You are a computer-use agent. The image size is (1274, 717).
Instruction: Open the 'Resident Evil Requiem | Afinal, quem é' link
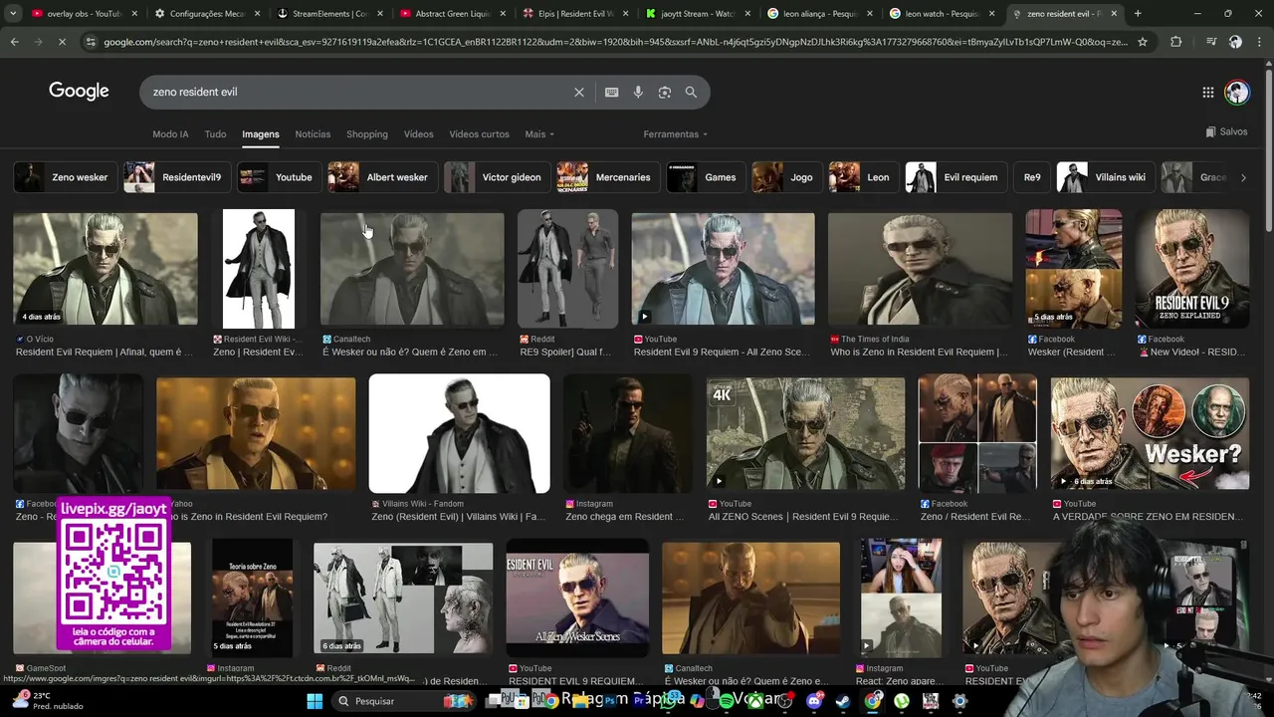click(x=105, y=353)
